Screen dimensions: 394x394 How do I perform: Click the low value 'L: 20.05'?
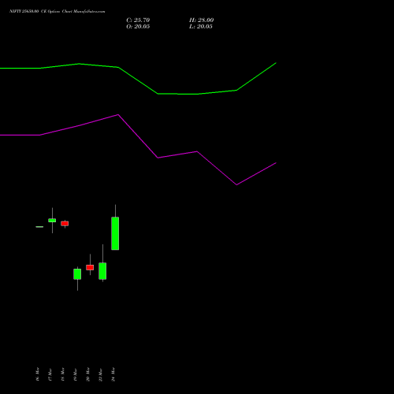(x=201, y=26)
